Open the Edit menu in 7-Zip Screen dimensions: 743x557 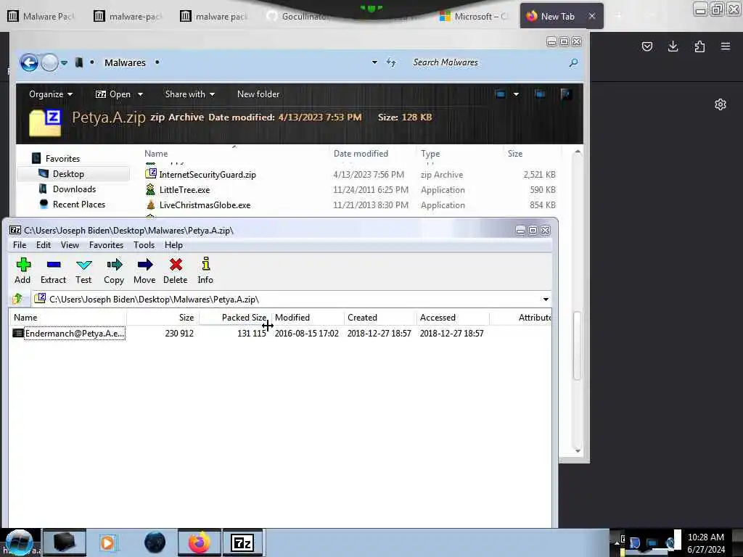coord(43,245)
